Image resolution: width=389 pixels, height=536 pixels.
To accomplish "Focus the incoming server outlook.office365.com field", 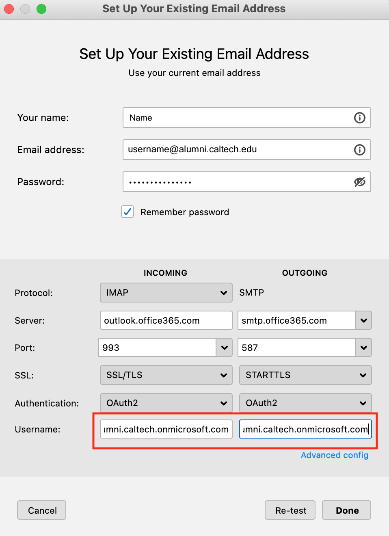I will (x=166, y=320).
